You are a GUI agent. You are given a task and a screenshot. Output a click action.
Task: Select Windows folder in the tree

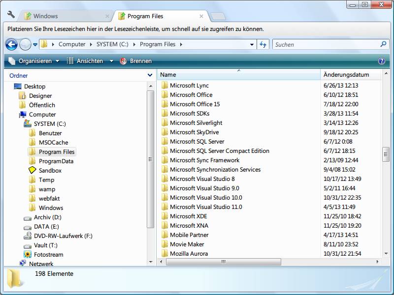pyautogui.click(x=51, y=208)
